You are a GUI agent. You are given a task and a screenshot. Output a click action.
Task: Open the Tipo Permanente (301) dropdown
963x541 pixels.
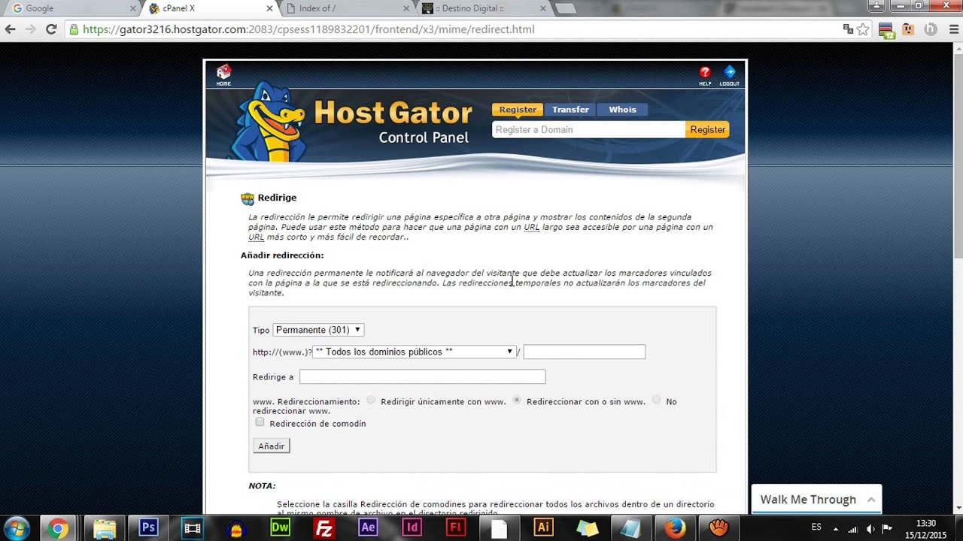pos(318,330)
